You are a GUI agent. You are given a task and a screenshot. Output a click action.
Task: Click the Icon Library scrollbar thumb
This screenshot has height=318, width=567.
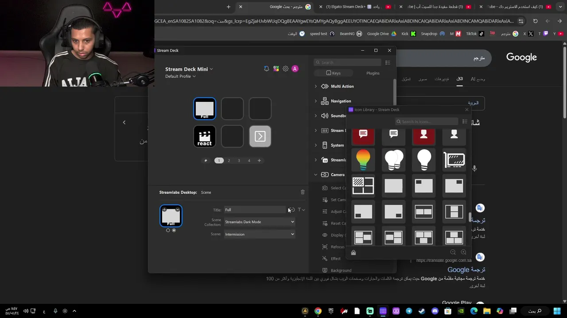[x=470, y=217]
